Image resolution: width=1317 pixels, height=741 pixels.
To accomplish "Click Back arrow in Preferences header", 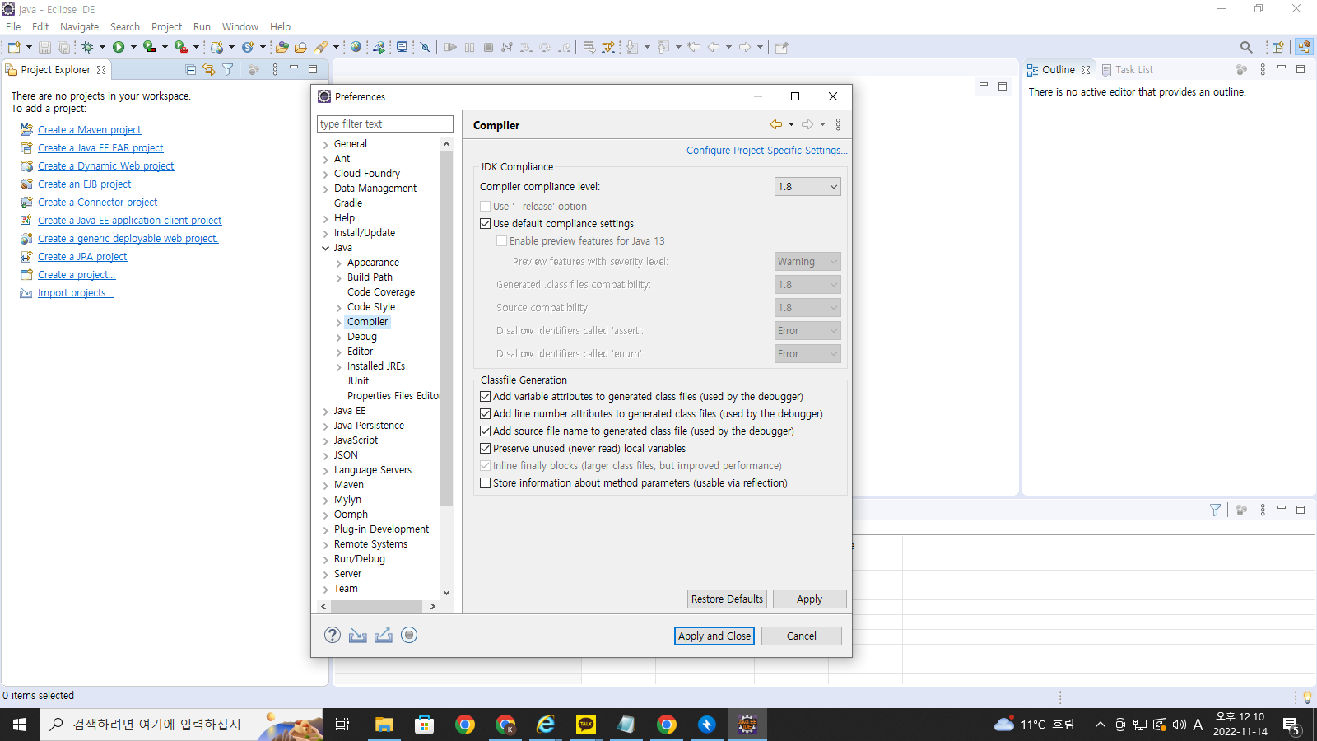I will (776, 124).
